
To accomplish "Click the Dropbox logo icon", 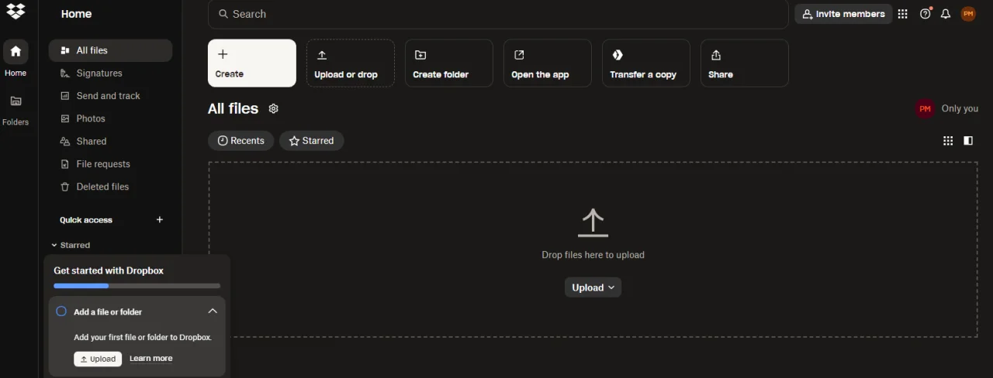I will tap(16, 11).
